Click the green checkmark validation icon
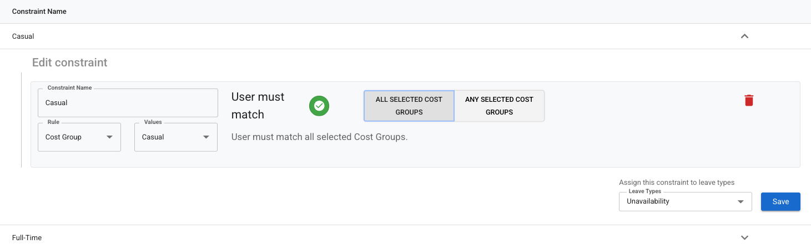 pos(319,106)
